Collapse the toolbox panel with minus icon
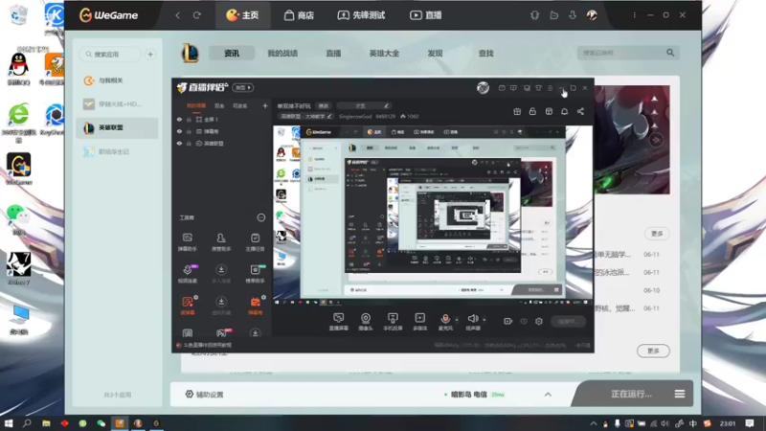Screen dimensions: 766x431 tap(260, 217)
